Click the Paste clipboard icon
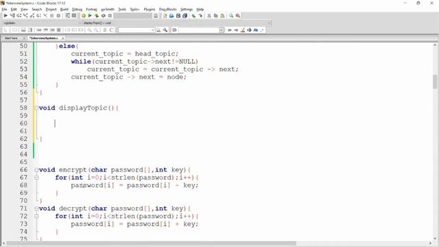Viewport: 439px width, 247px height. point(222,16)
